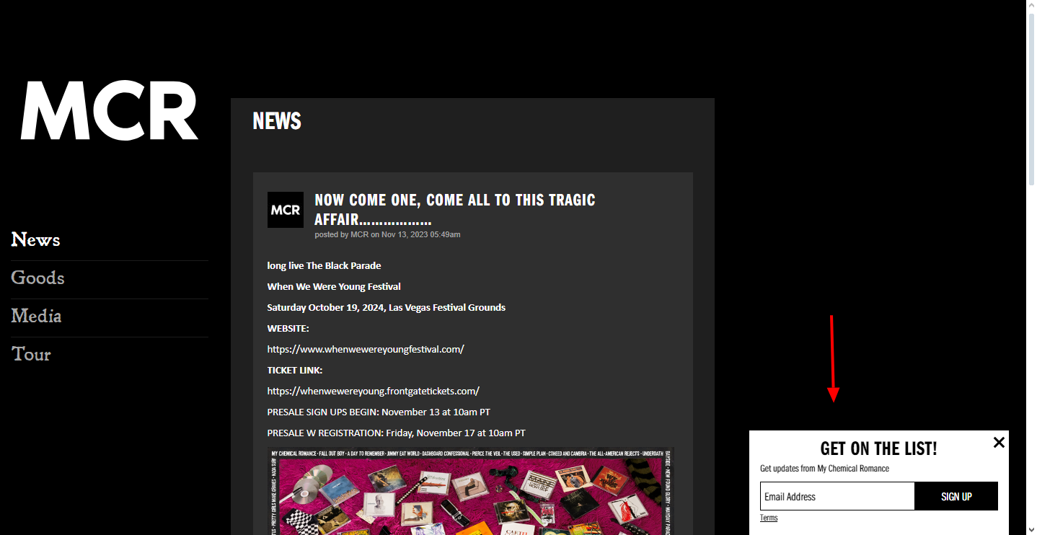Focus the Email Address field
Image resolution: width=1037 pixels, height=535 pixels.
tap(837, 496)
